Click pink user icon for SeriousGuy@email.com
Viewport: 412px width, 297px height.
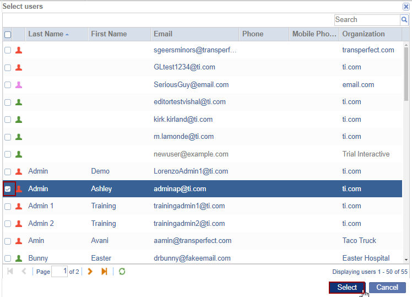pos(19,85)
